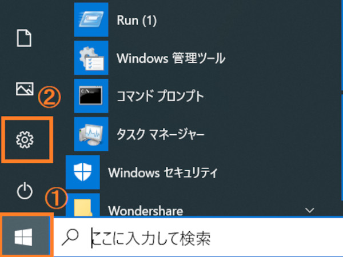Expand the Wondershare folder chevron

coord(310,210)
